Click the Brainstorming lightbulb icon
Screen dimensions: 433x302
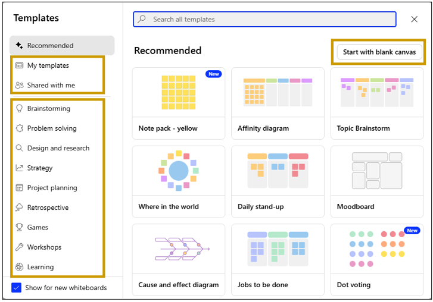tap(19, 109)
